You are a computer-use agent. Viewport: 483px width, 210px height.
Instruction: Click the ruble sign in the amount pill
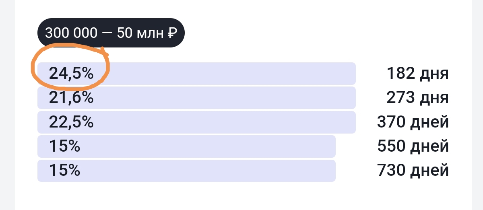[171, 33]
